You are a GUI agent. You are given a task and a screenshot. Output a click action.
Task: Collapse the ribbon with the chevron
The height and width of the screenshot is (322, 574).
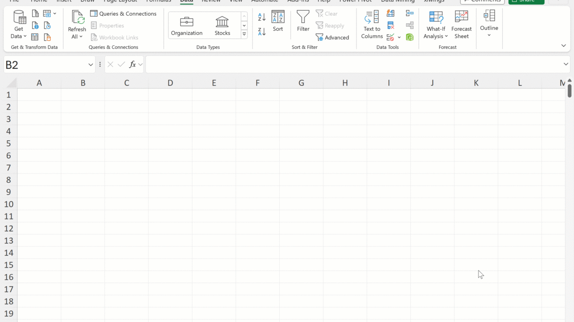(x=564, y=46)
